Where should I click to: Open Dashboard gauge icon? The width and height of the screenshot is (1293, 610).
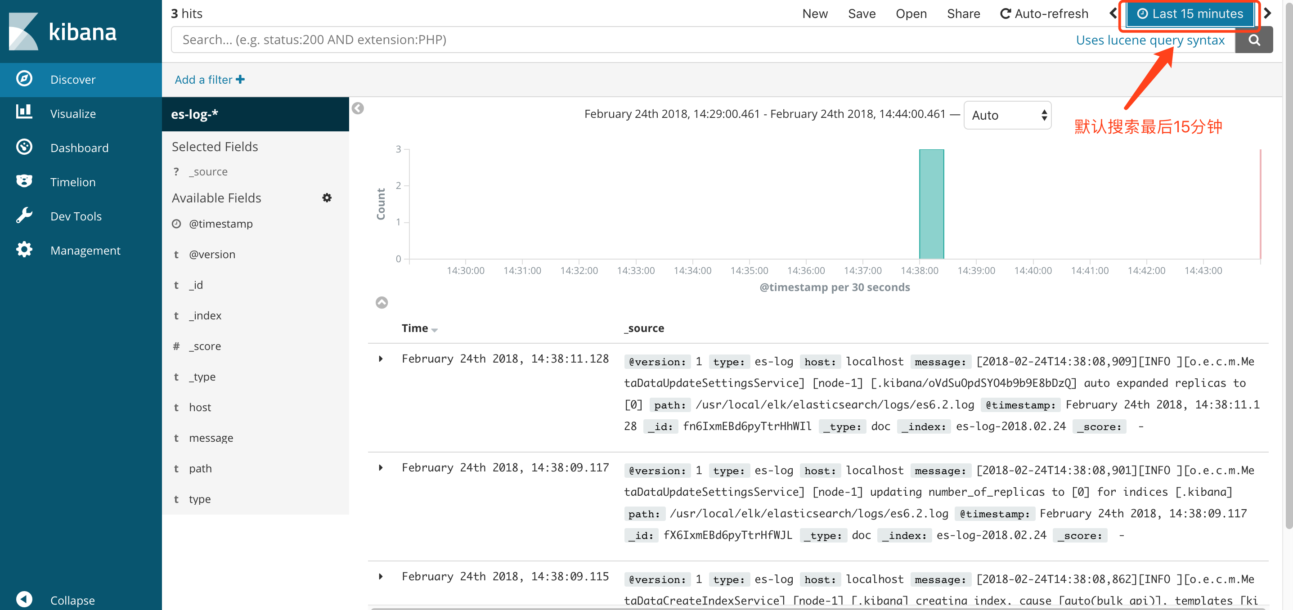point(24,147)
